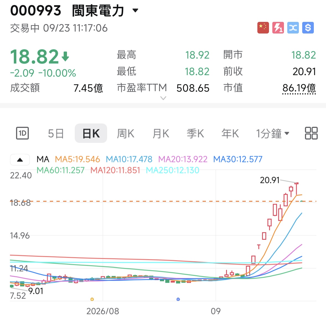
Task: Switch to the 月K chart tab
Action: [161, 133]
